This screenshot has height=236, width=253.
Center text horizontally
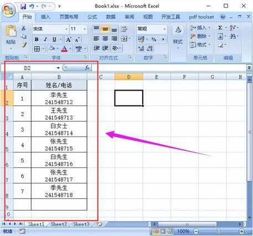tap(105, 39)
